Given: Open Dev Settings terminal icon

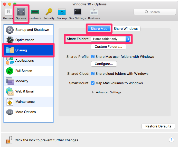Looking at the screenshot, I should [x=77, y=12].
